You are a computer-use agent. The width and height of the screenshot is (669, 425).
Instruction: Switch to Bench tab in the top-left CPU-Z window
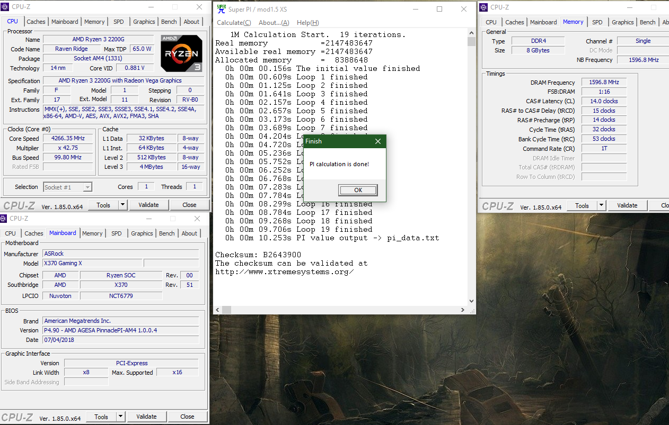169,22
